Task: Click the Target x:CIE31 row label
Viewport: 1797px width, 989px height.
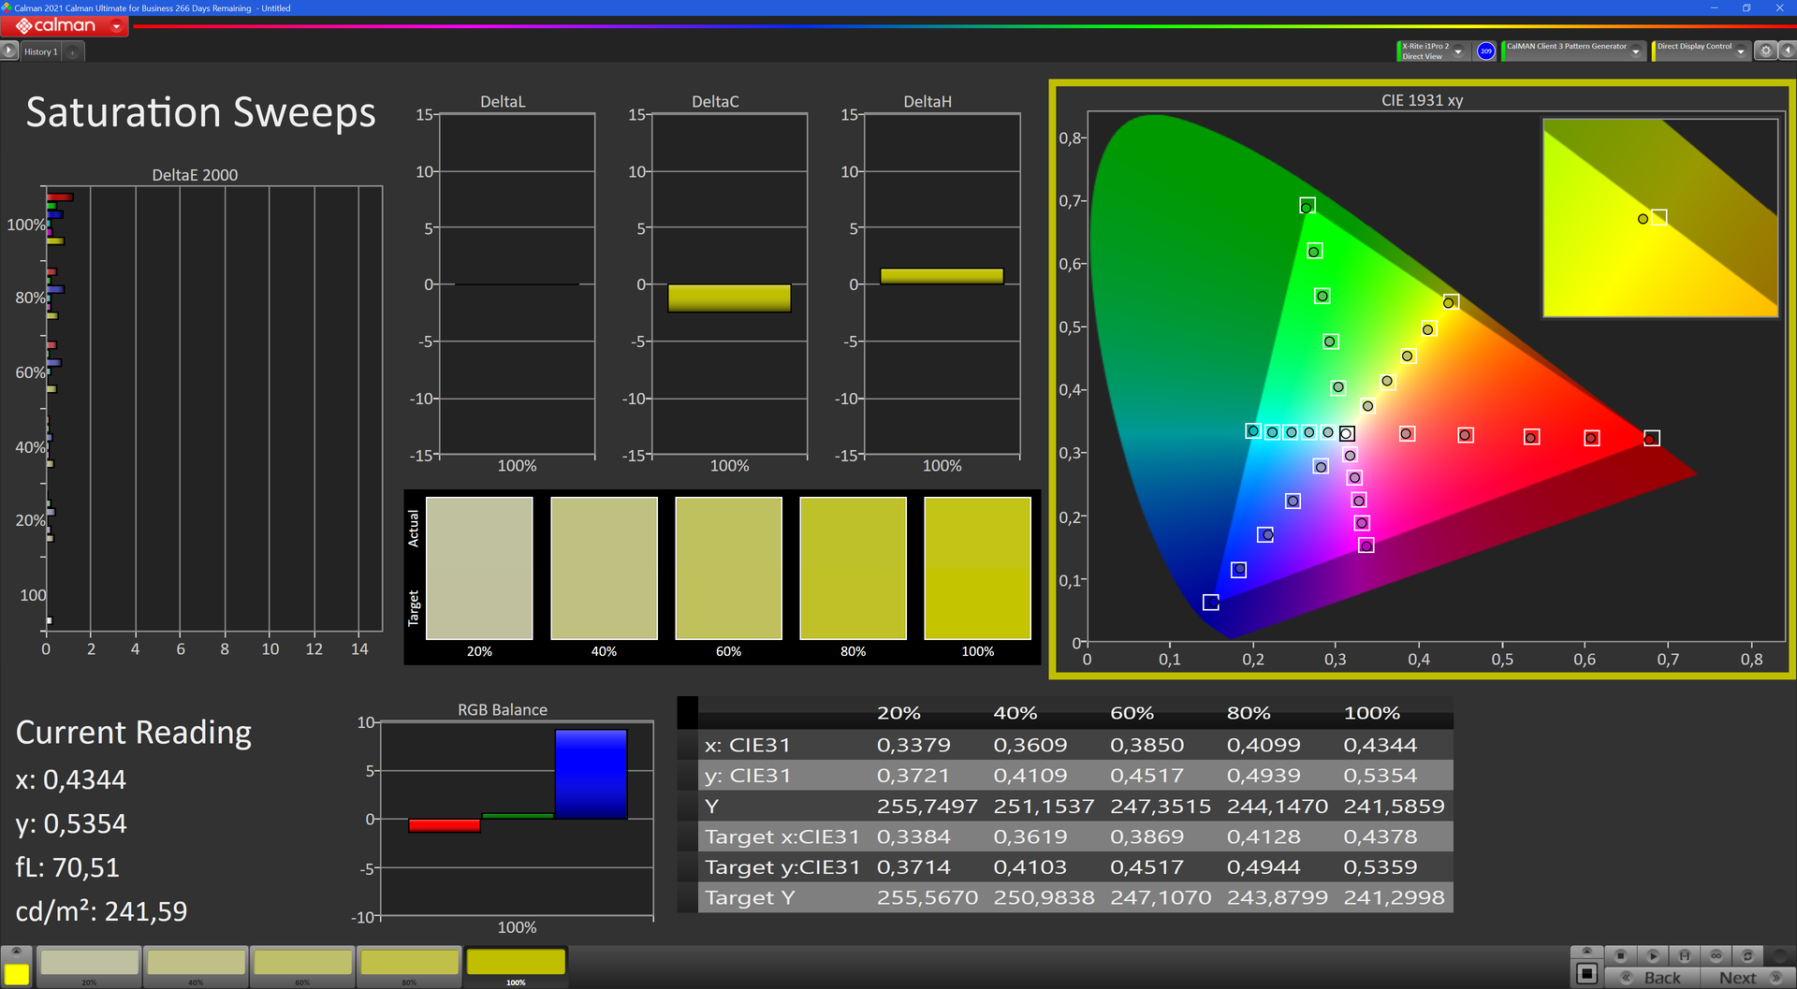Action: [782, 836]
